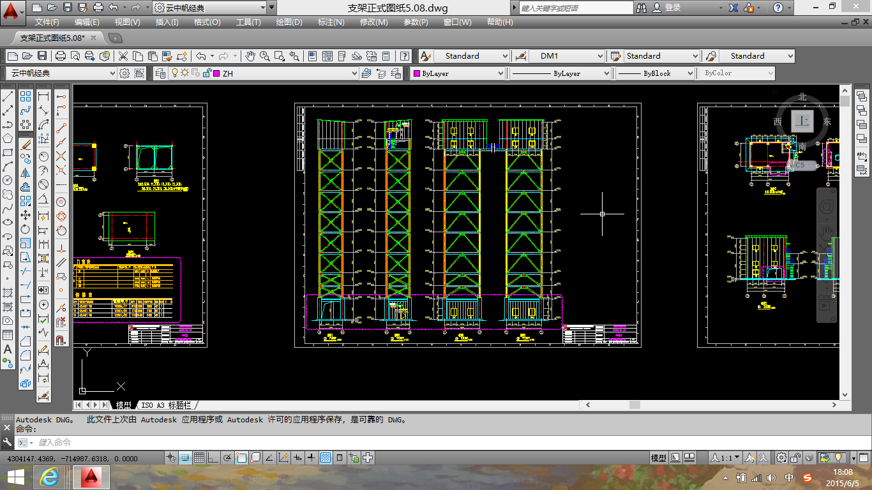Click the Zoom Realtime magnifier icon
This screenshot has height=490, width=872.
265,56
